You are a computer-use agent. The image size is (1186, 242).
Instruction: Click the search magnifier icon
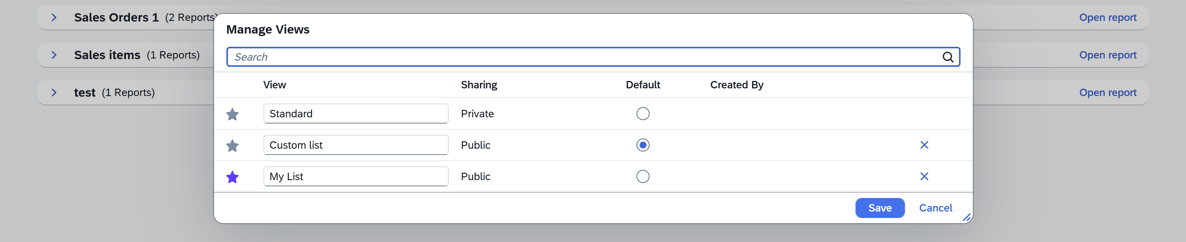pyautogui.click(x=948, y=57)
